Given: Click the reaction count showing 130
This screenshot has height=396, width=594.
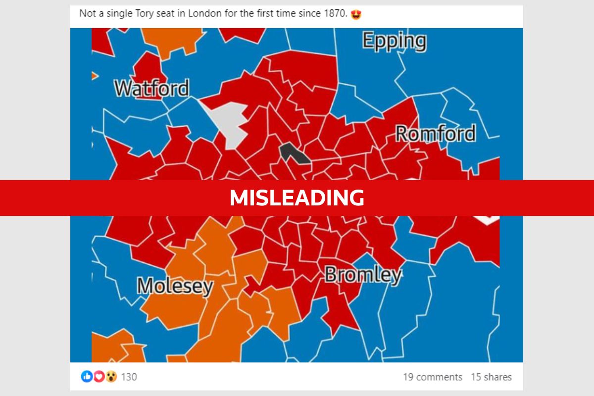Looking at the screenshot, I should pyautogui.click(x=128, y=377).
